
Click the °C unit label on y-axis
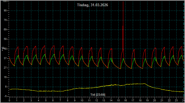[3, 49]
